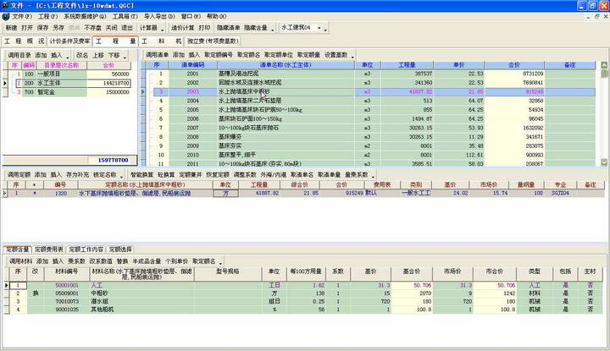
Task: Click the 锁定名称 button
Action: pos(105,175)
